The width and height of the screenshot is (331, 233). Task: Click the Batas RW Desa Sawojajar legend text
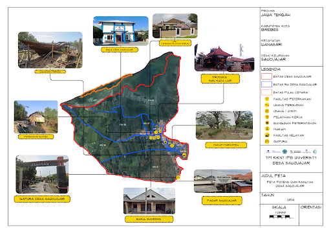(295, 85)
